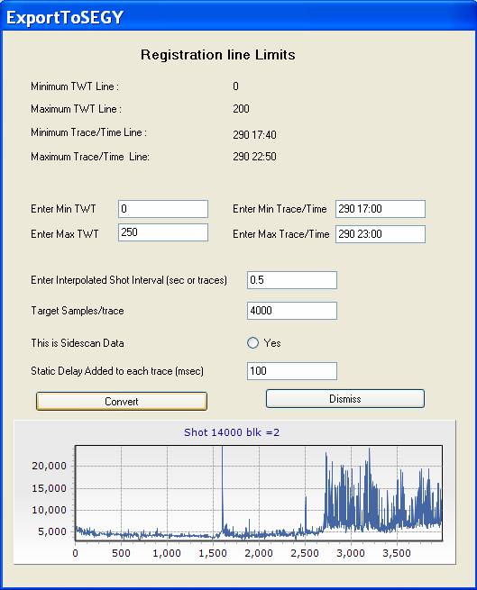Click the Registration line Limits heading
Image resolution: width=477 pixels, height=590 pixels.
click(x=218, y=55)
